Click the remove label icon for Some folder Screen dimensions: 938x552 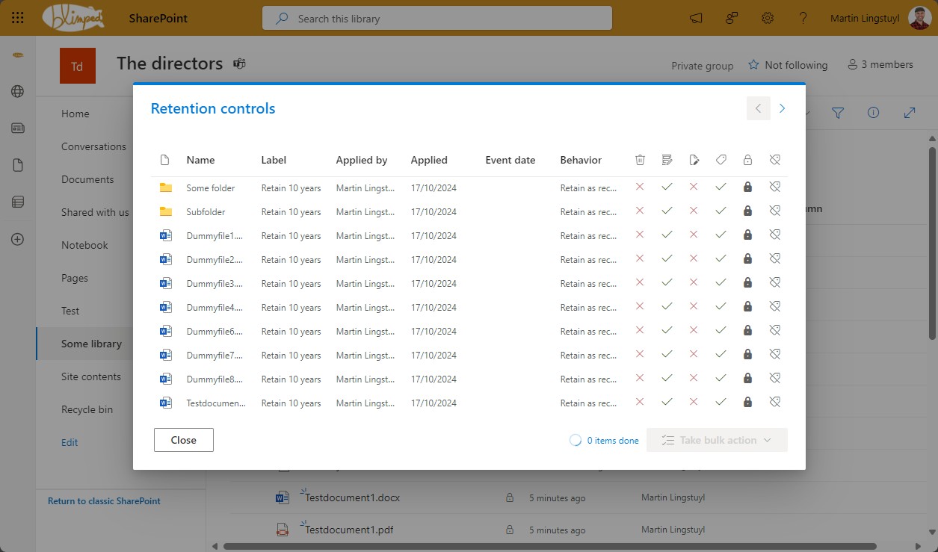(x=774, y=187)
